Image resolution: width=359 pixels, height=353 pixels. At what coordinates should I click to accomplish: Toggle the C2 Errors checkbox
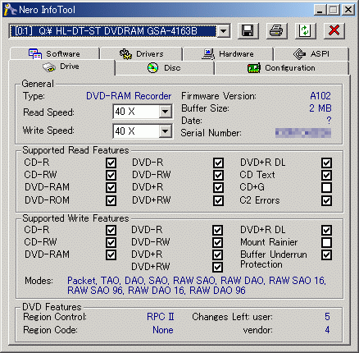[327, 200]
